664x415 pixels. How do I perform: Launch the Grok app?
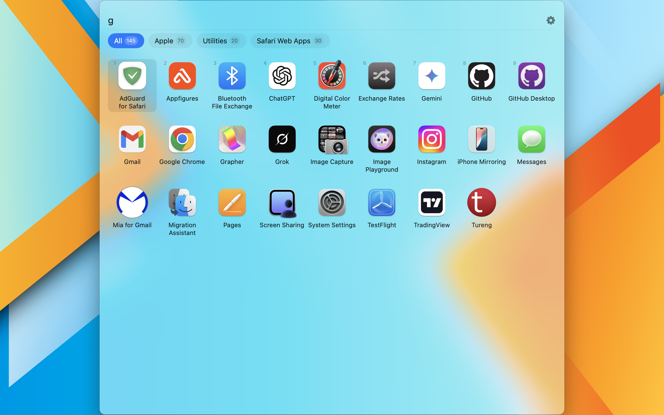282,139
